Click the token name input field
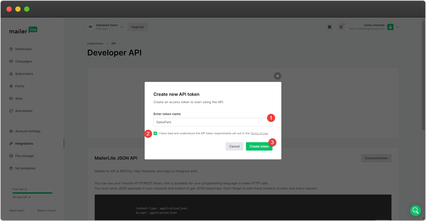426x221 pixels. (x=210, y=122)
